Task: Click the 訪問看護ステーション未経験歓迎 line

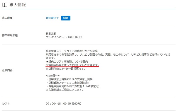Action: (x=68, y=83)
